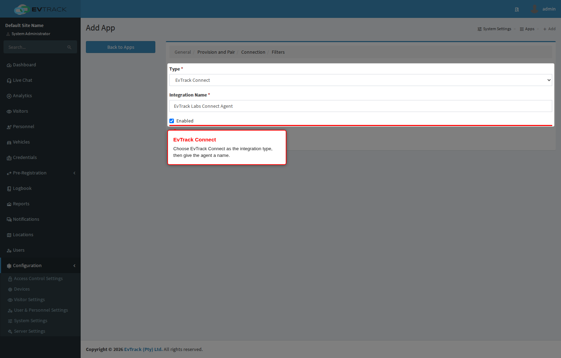Open System Settings breadcrumb link
Viewport: 561px width, 358px height.
(x=494, y=29)
